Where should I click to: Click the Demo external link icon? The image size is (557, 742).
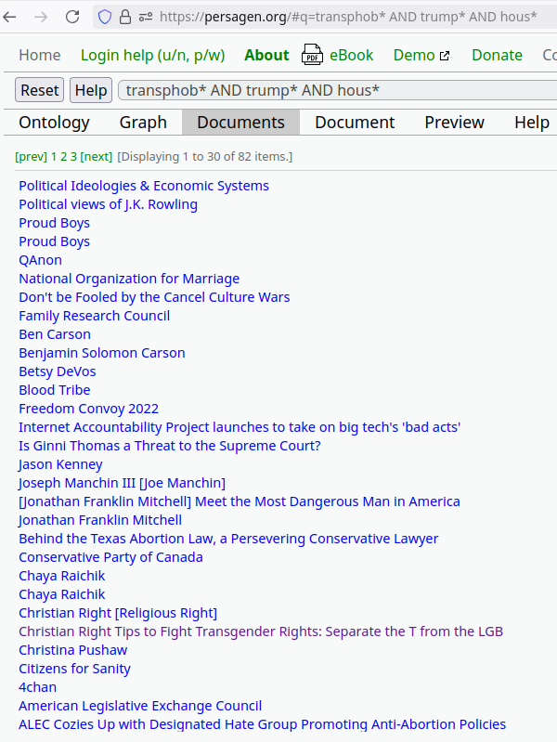tap(445, 56)
